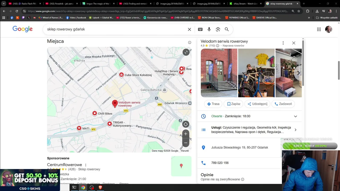Close the Velodom serwis rowerowy panel
Viewport: 340px width, 191px height.
click(x=294, y=43)
